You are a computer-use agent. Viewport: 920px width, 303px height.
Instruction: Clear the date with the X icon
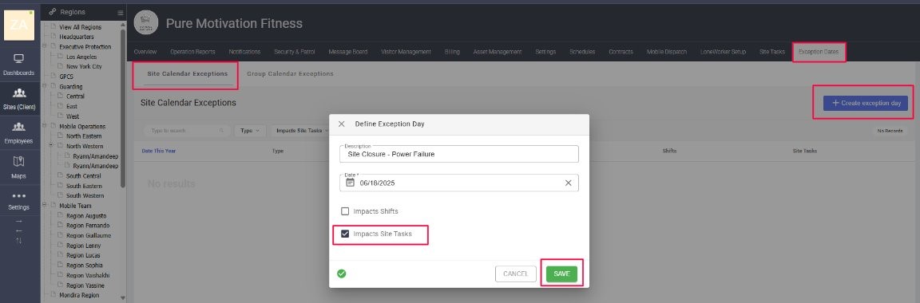click(x=568, y=183)
